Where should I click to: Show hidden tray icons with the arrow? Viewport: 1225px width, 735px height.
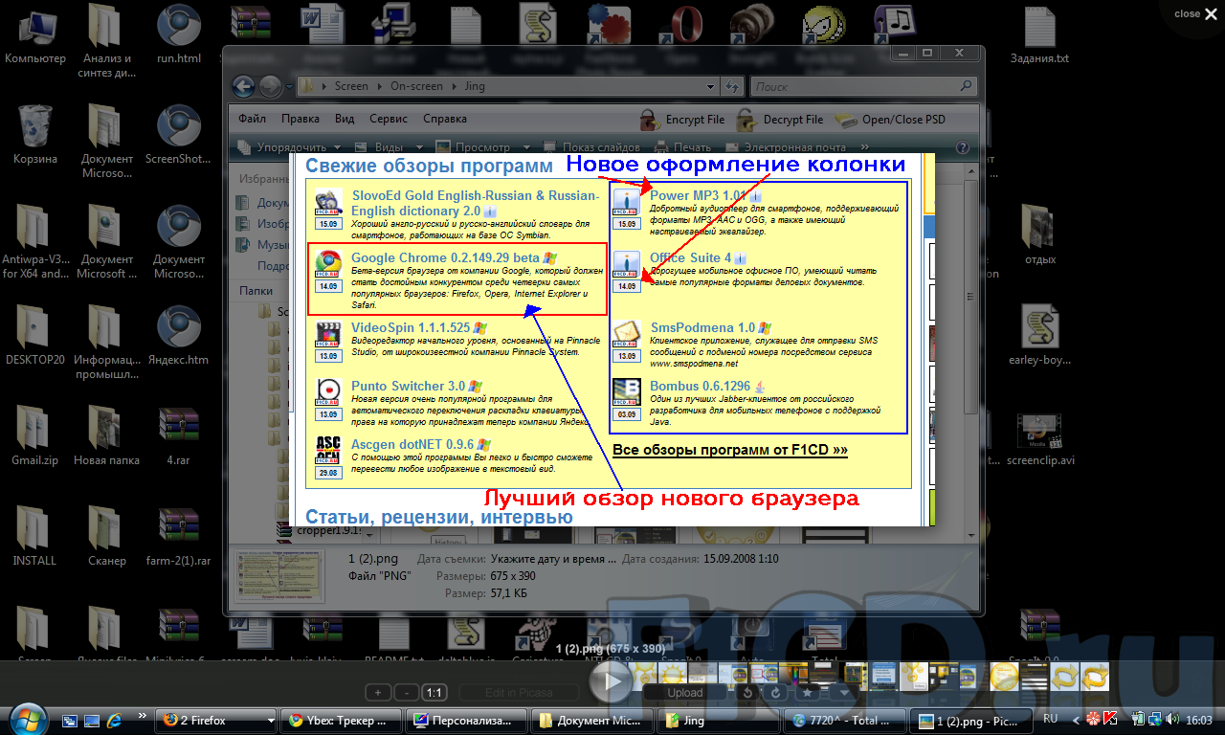tap(1076, 720)
